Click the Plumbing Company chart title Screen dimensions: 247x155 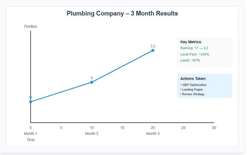click(x=122, y=13)
